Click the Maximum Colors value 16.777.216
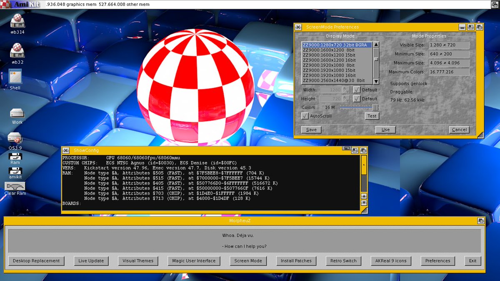This screenshot has height=281, width=500. [448, 72]
